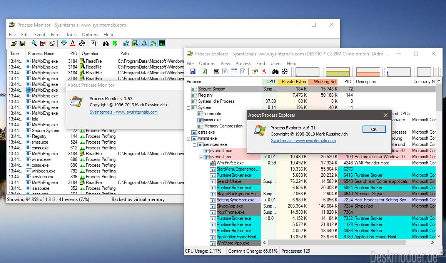Open Tools menu in Process Monitor
Screen dimensions: 446x263
tap(72, 34)
